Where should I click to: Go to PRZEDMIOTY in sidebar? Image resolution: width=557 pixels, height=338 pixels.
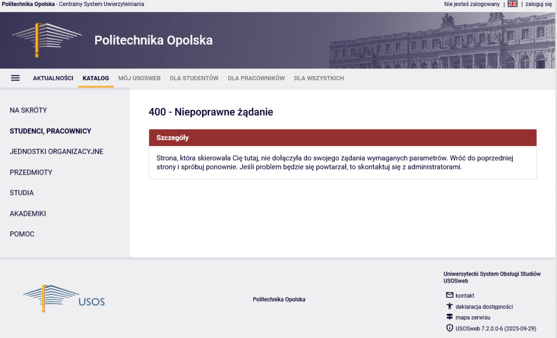[31, 172]
